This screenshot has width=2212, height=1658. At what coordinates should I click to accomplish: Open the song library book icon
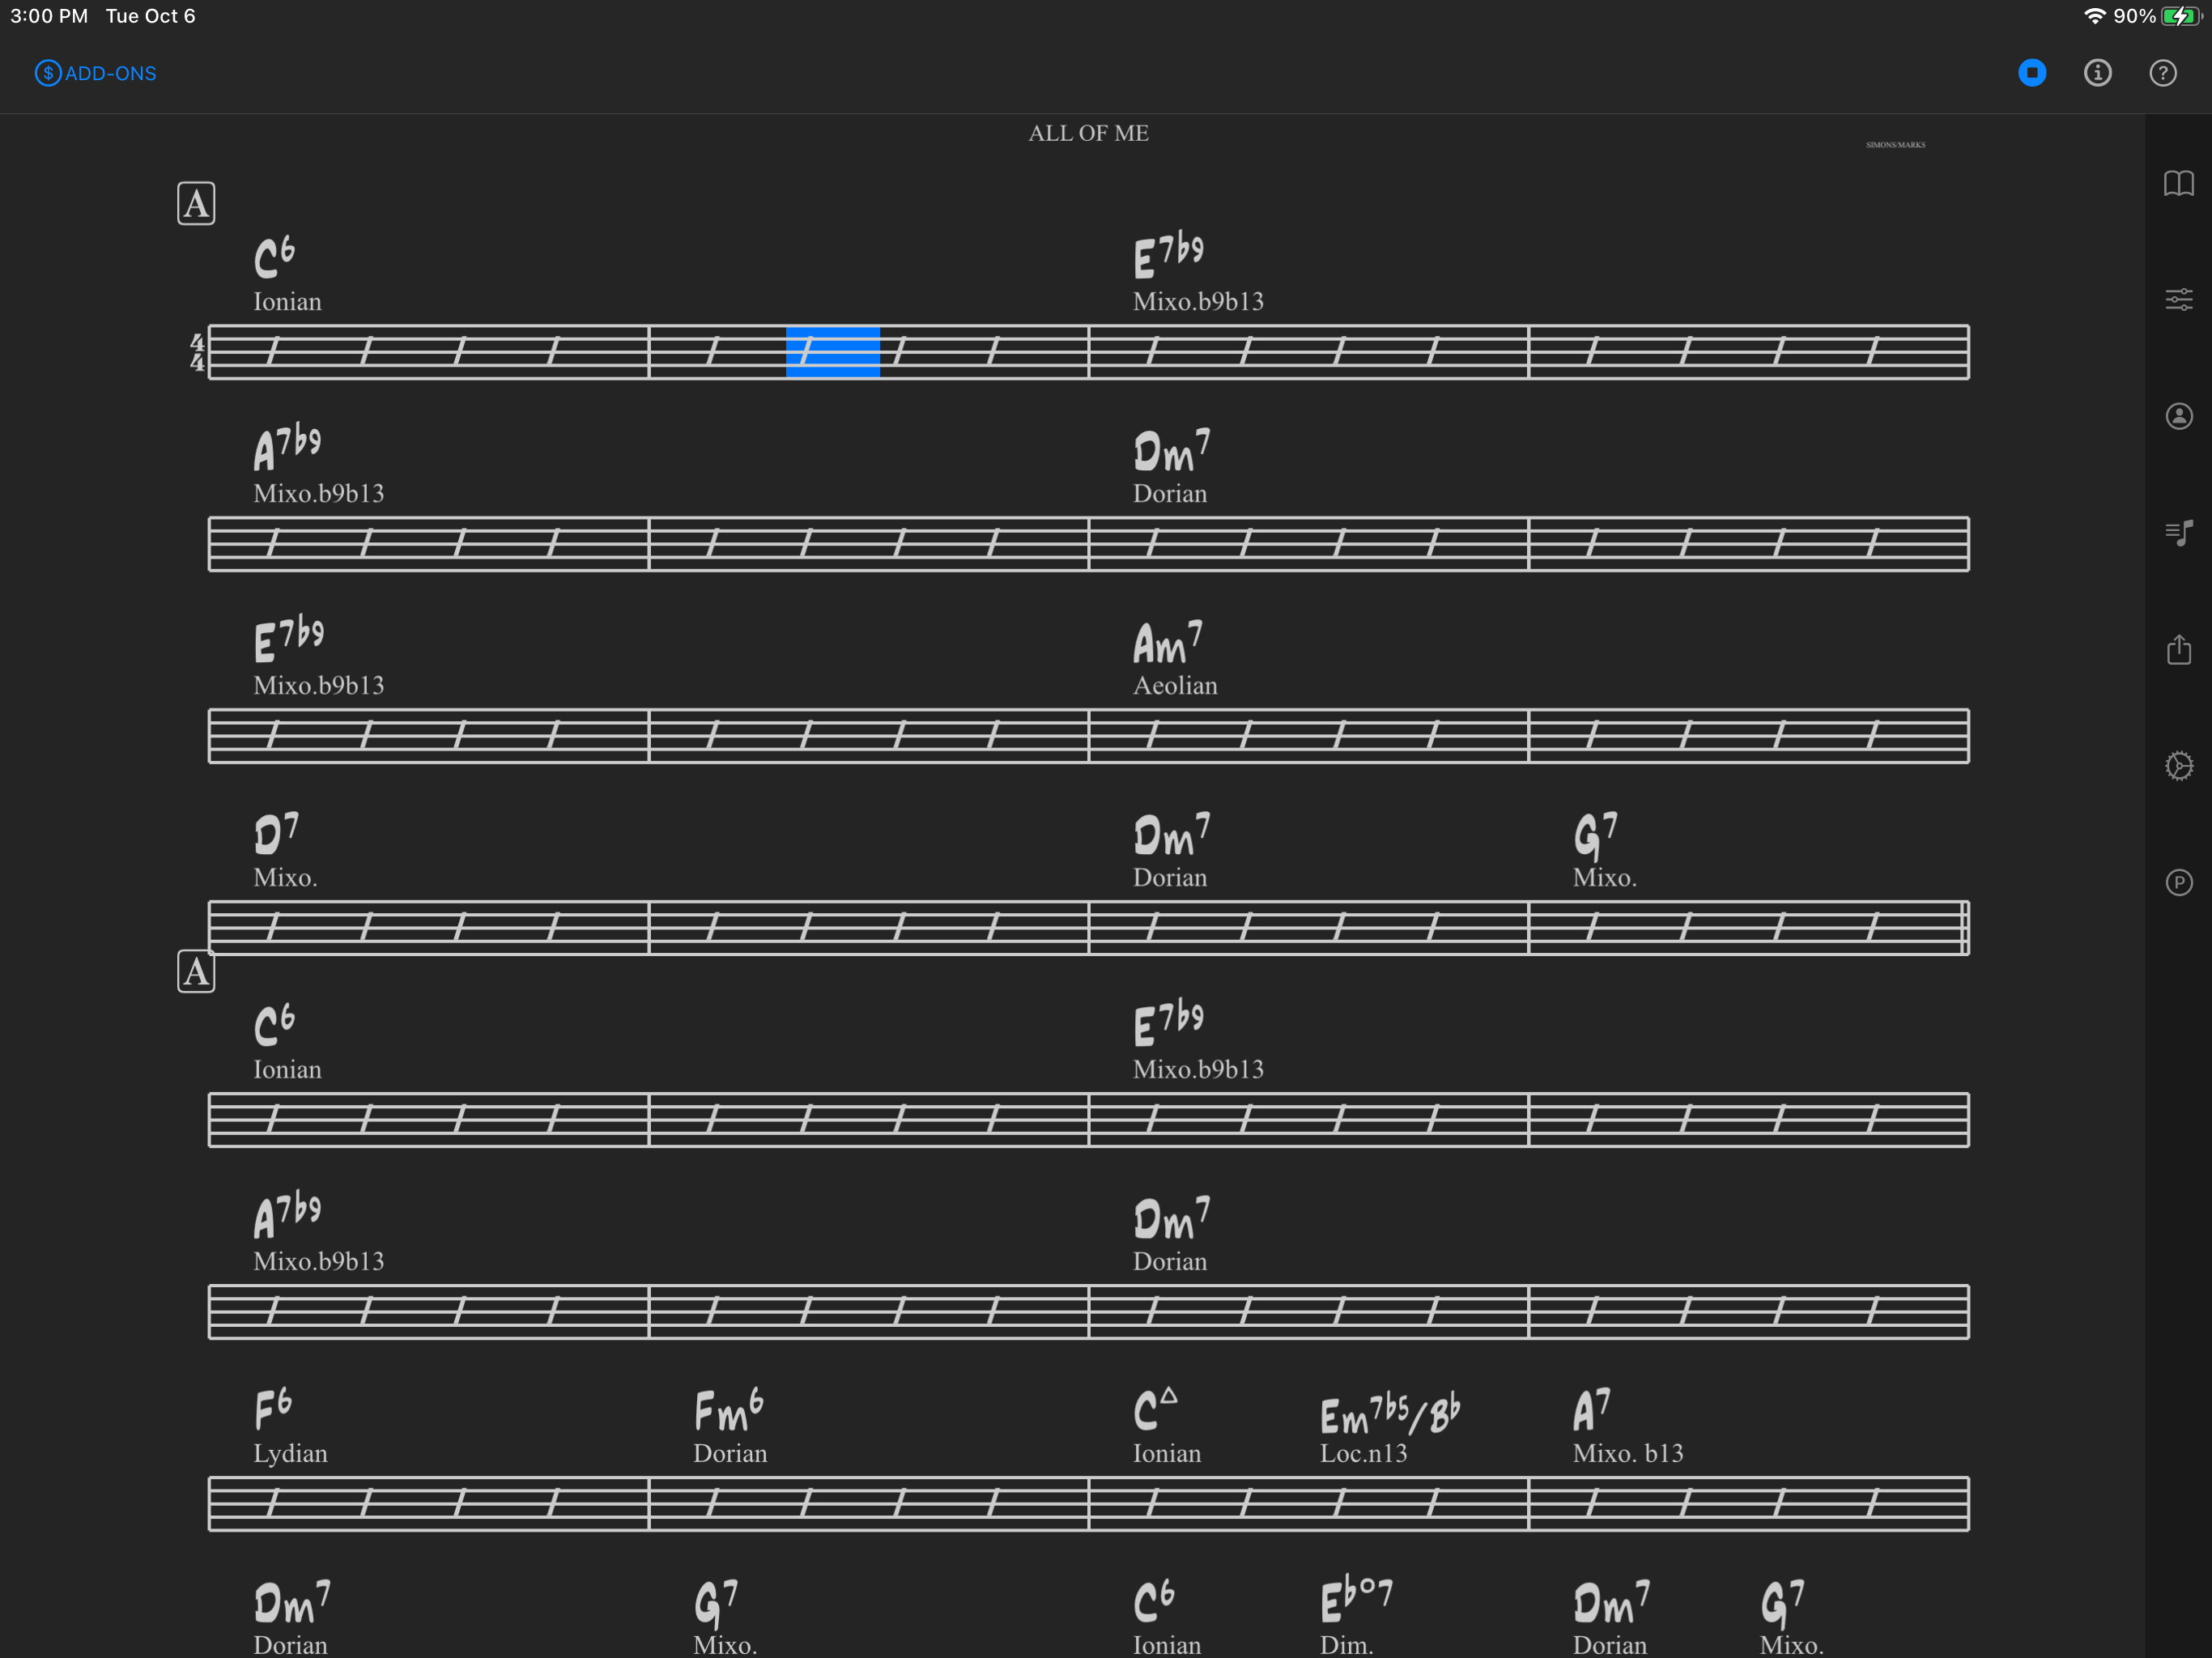point(2178,183)
